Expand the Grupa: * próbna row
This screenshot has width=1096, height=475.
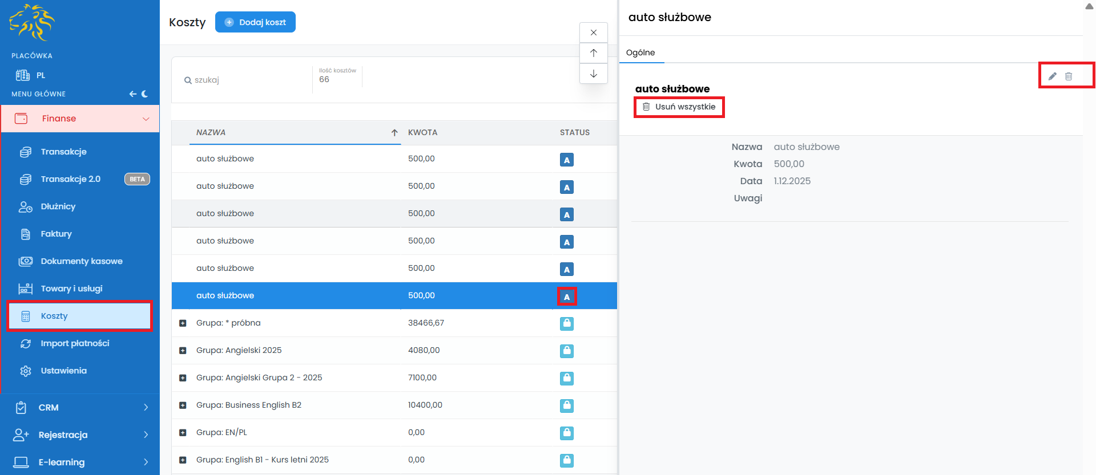click(x=183, y=323)
